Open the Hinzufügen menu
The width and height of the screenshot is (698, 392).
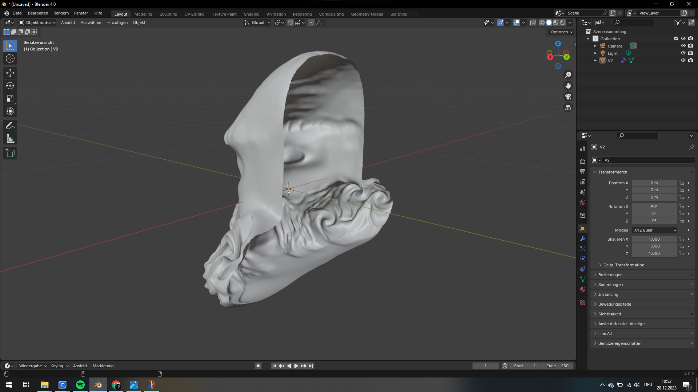point(117,23)
